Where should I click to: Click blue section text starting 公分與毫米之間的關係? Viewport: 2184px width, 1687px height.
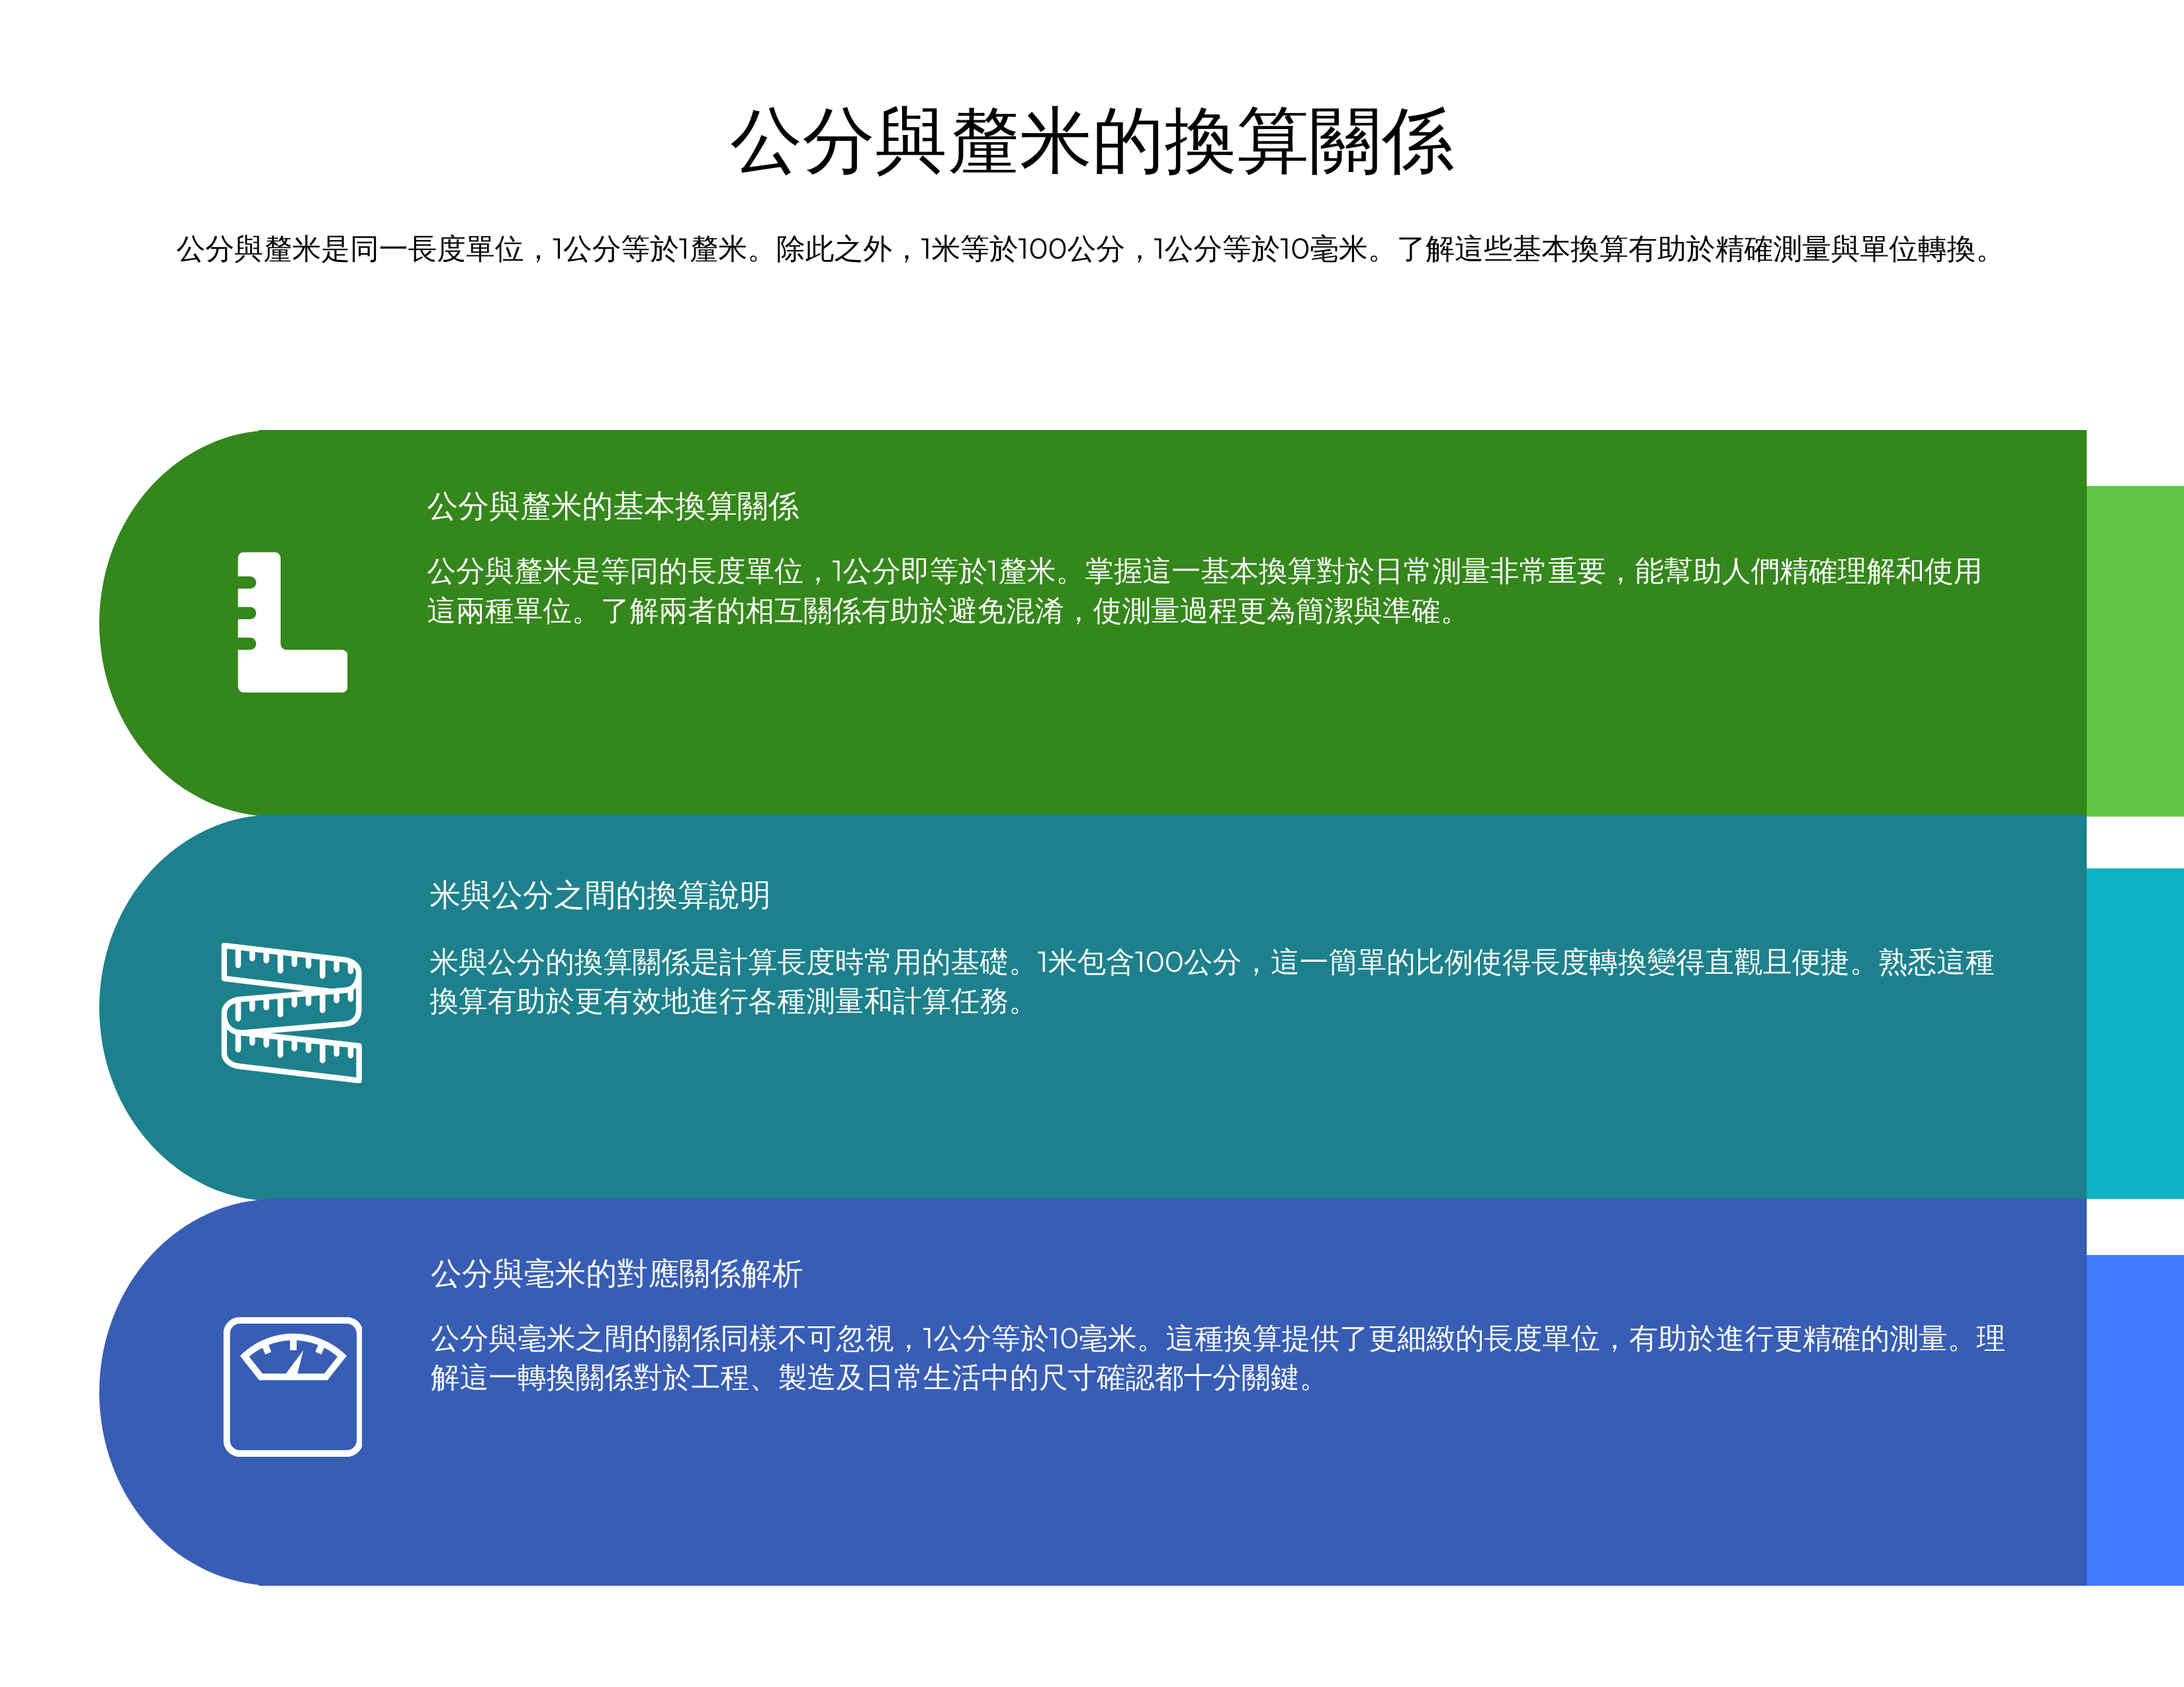(1217, 1358)
